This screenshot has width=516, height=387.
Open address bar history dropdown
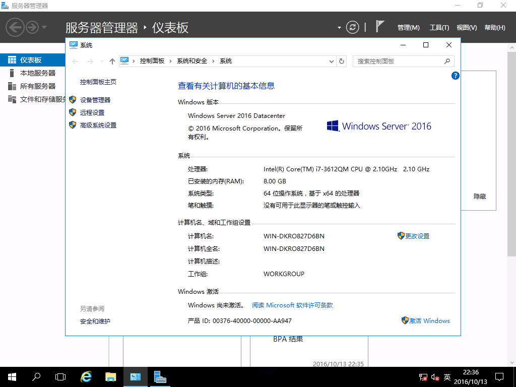332,61
